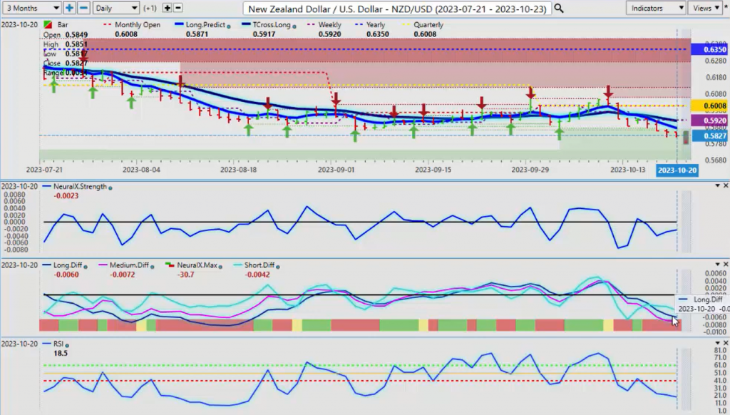
Task: Click the Long.Predict value 0.5871
Action: point(197,34)
